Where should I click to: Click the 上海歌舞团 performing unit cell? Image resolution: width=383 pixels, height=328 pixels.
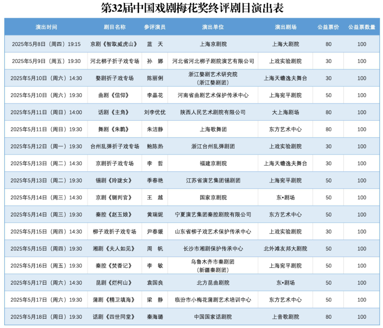[x=213, y=129]
